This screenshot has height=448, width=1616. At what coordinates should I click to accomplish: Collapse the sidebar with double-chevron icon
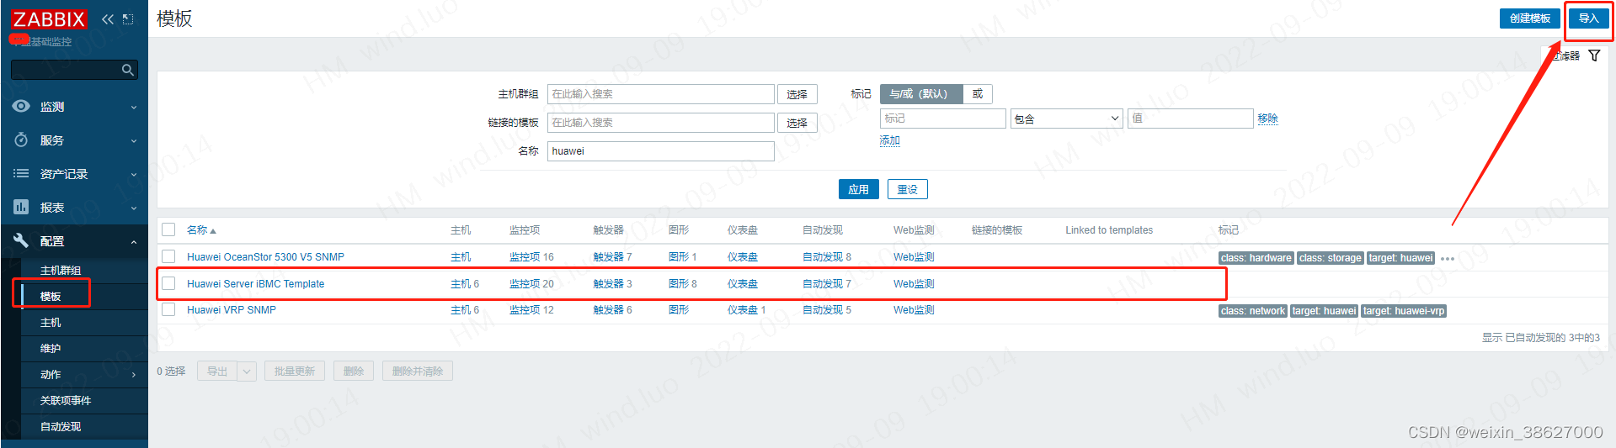pyautogui.click(x=108, y=18)
